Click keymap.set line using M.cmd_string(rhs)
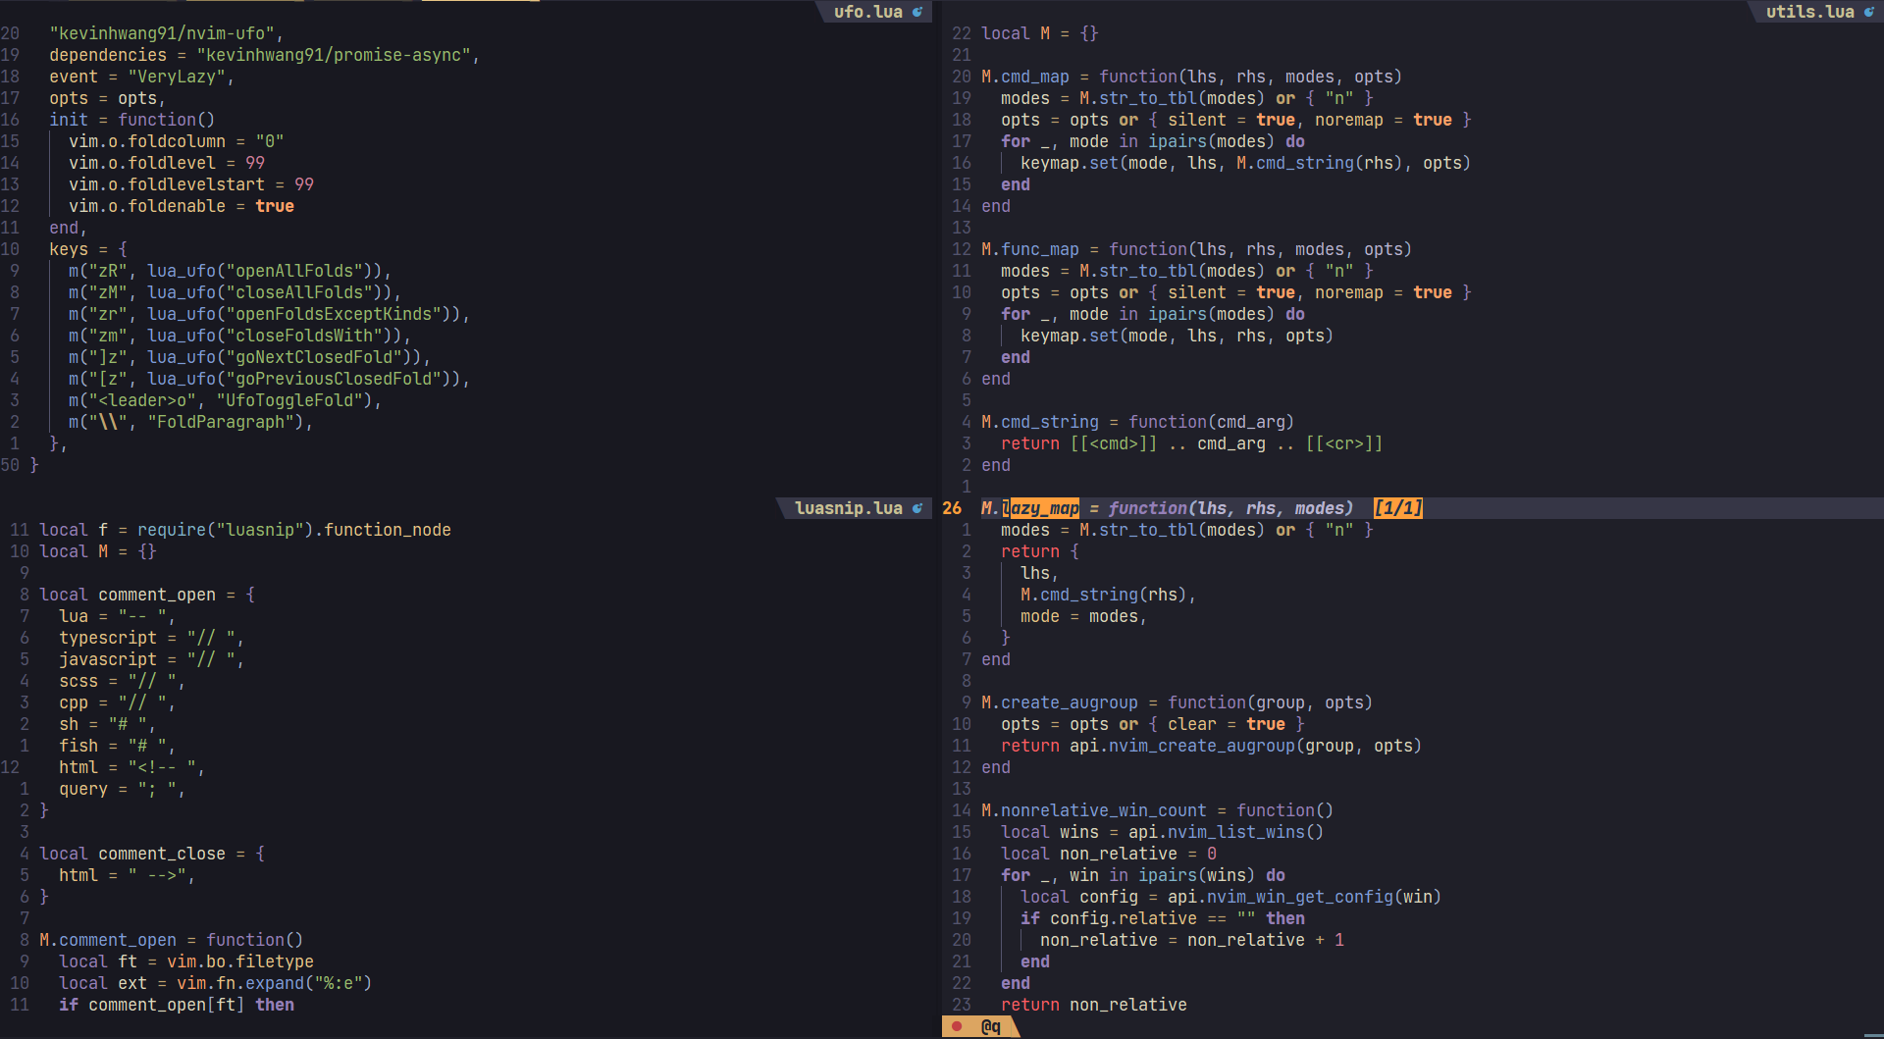 pos(1246,163)
